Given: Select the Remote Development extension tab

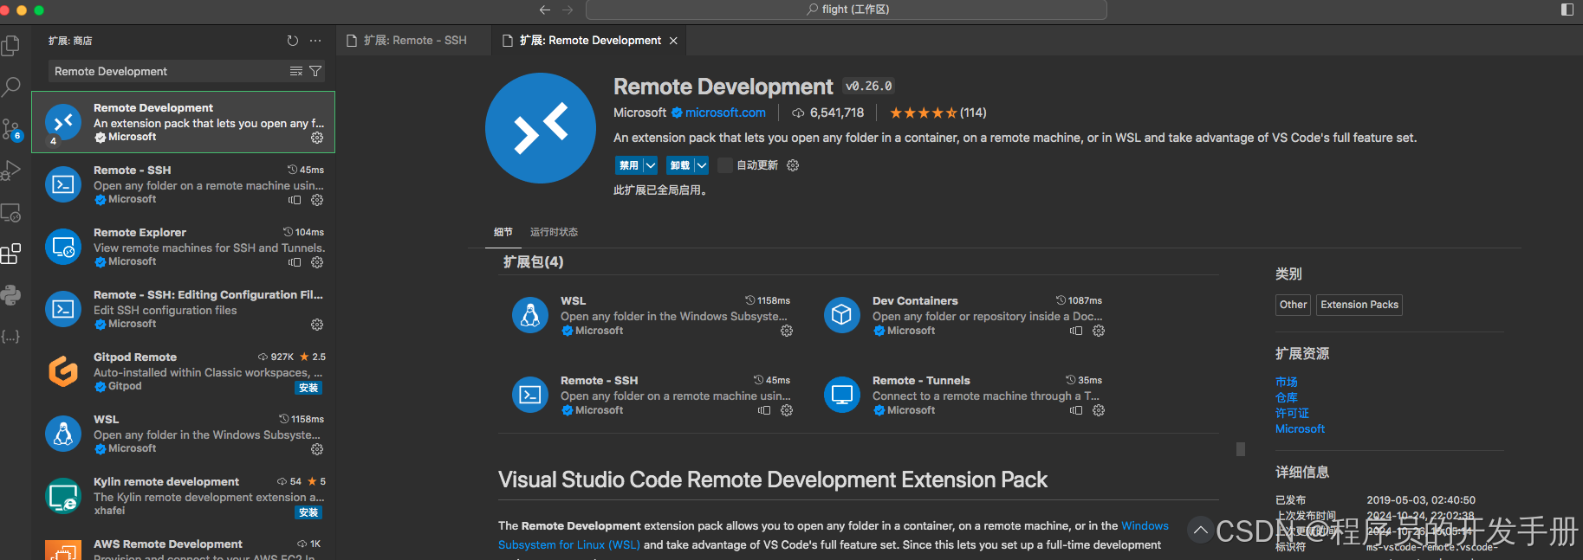Looking at the screenshot, I should pyautogui.click(x=589, y=40).
